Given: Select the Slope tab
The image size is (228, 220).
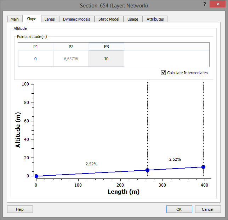Looking at the screenshot, I should [x=32, y=19].
